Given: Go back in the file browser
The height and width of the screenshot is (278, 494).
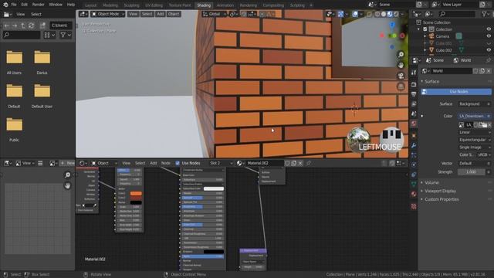Looking at the screenshot, I should [7, 25].
